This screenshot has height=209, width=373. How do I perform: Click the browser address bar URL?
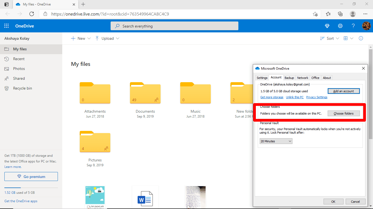point(110,14)
